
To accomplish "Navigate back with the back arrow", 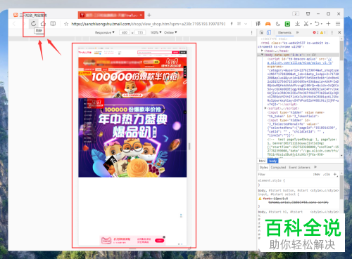I will coord(14,24).
